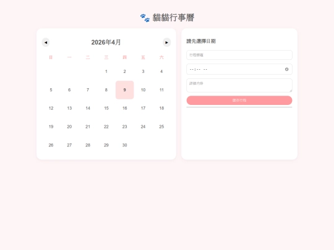Go to the next month
Viewport: 334px width, 250px height.
(167, 43)
